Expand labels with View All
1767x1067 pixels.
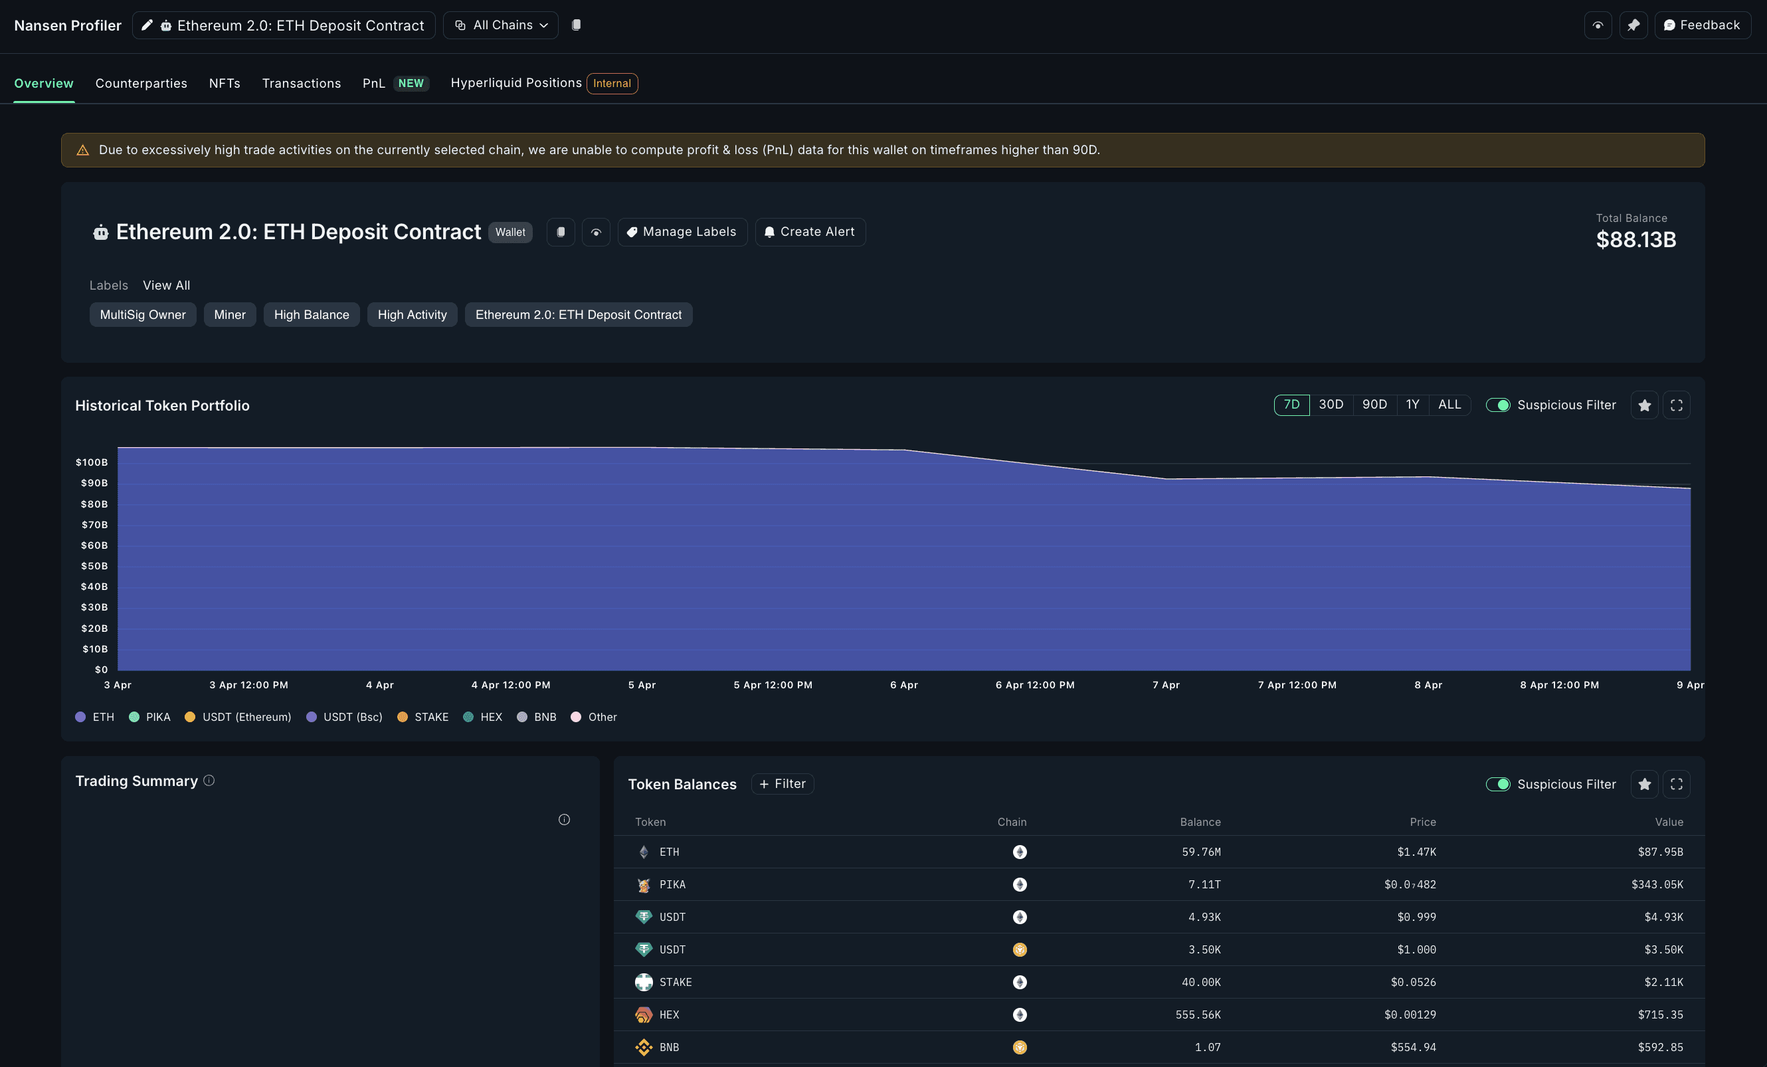[x=166, y=286]
